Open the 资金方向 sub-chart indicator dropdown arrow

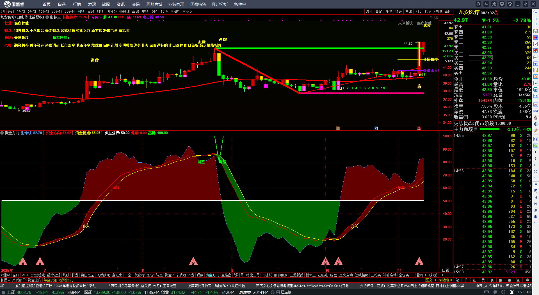coord(2,133)
